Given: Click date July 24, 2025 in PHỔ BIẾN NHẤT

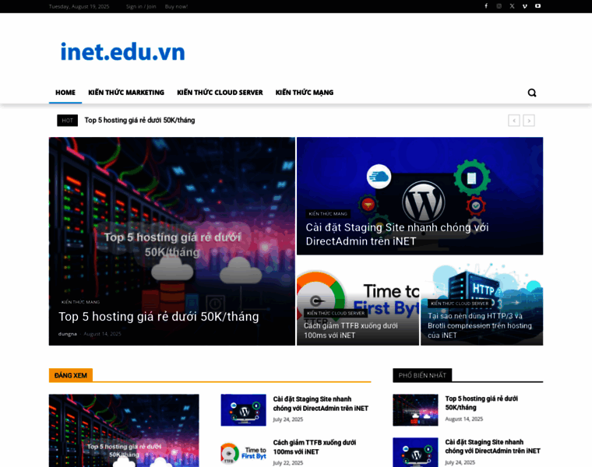Looking at the screenshot, I should pyautogui.click(x=460, y=462).
